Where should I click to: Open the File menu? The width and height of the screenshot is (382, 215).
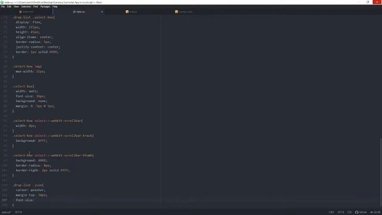point(3,7)
